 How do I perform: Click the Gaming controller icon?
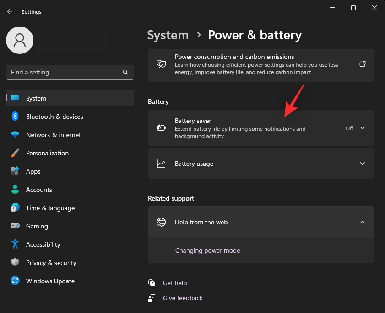pos(15,226)
